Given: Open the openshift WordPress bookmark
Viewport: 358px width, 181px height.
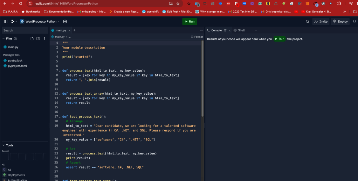Looking at the screenshot, I should [x=151, y=12].
